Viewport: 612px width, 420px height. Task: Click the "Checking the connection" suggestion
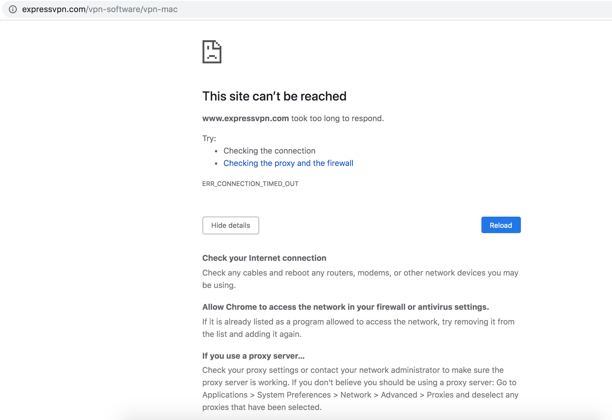coord(269,151)
